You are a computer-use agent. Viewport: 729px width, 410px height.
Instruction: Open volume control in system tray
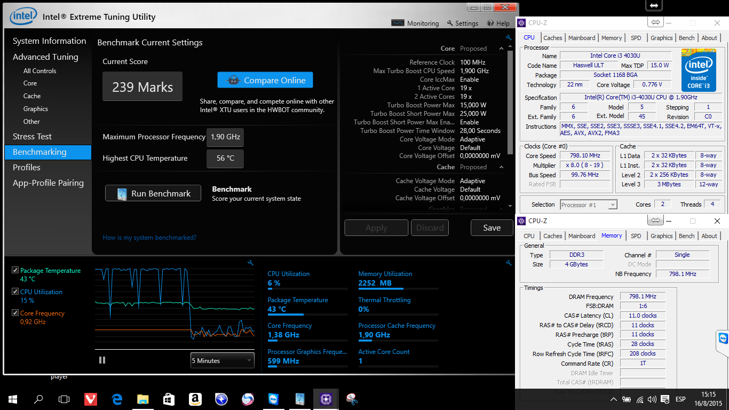tap(651, 399)
